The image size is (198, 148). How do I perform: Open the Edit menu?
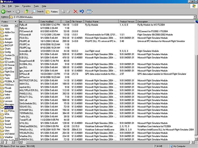point(10,6)
